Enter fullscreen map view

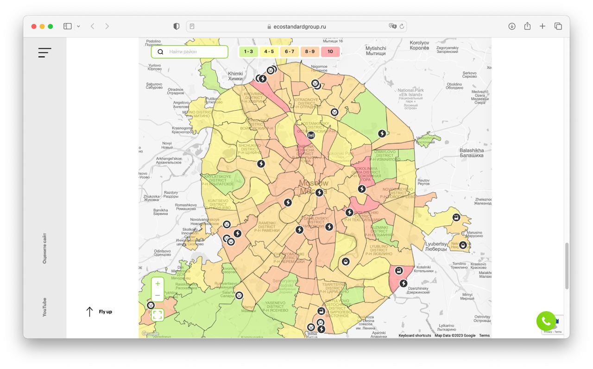pyautogui.click(x=158, y=315)
